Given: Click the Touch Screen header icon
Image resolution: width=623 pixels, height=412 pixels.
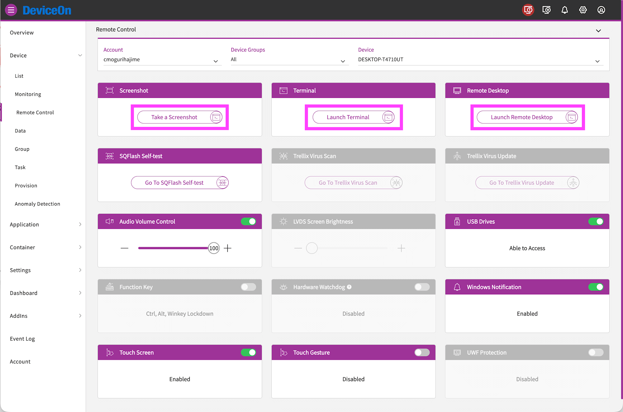Looking at the screenshot, I should coord(110,353).
